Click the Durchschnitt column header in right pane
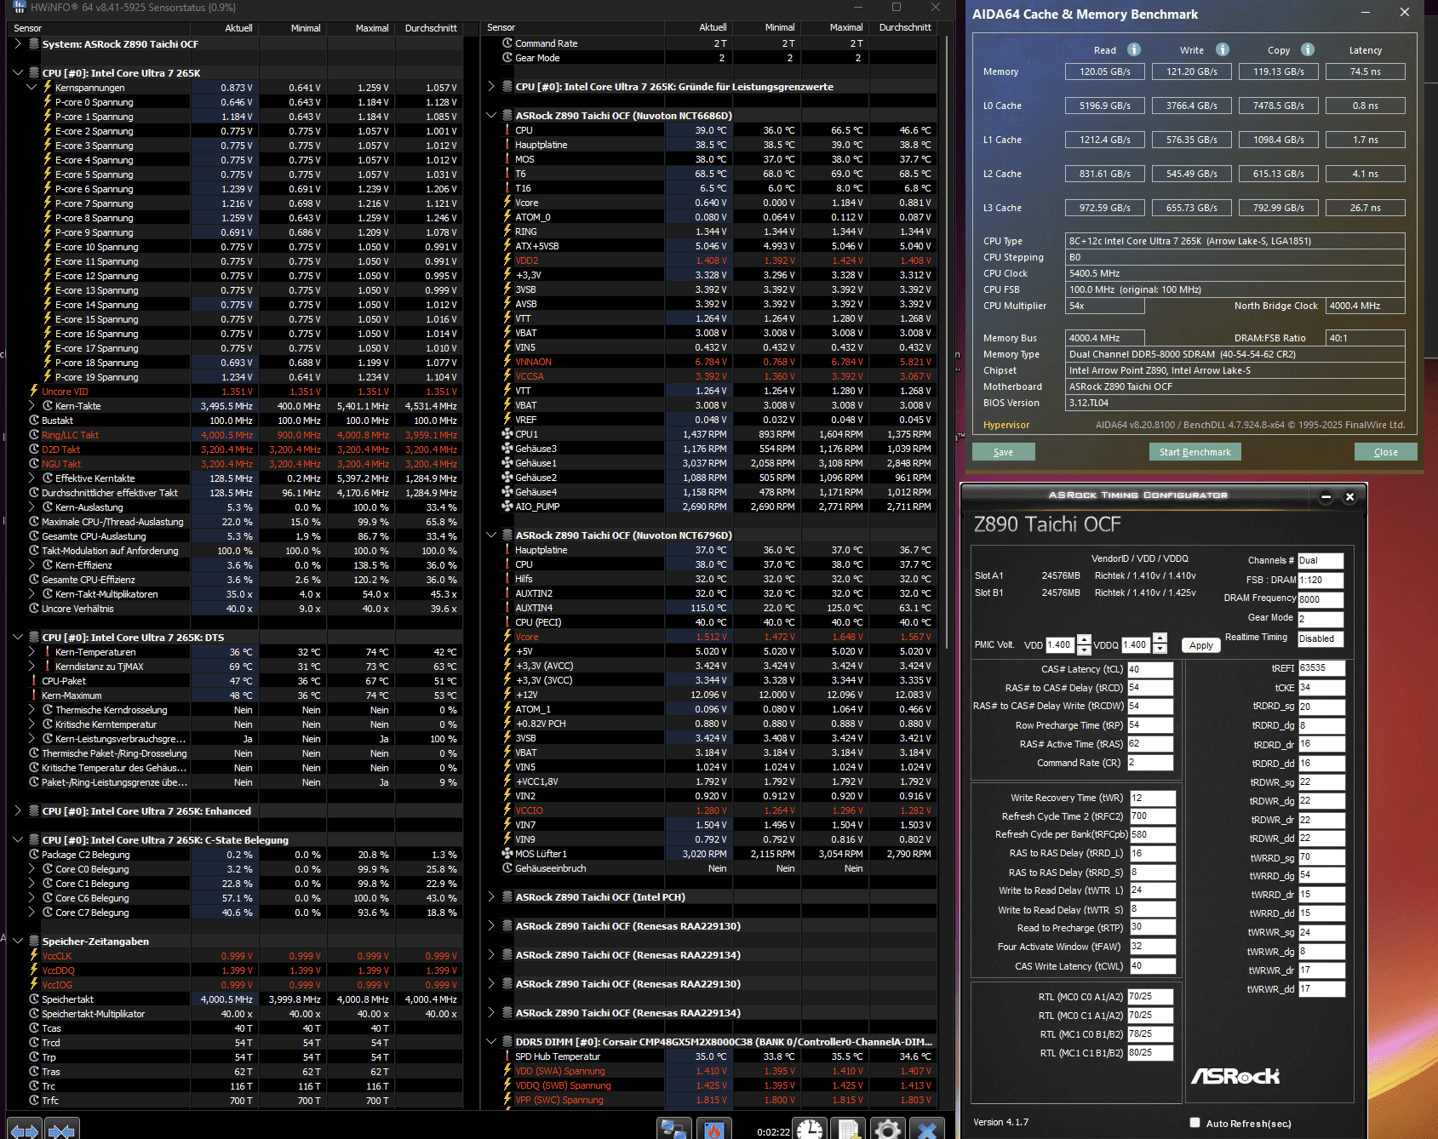This screenshot has height=1139, width=1438. 905,27
